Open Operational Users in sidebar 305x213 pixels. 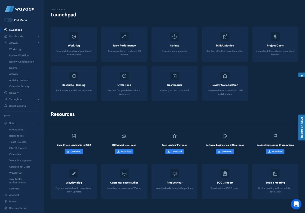(x=20, y=167)
